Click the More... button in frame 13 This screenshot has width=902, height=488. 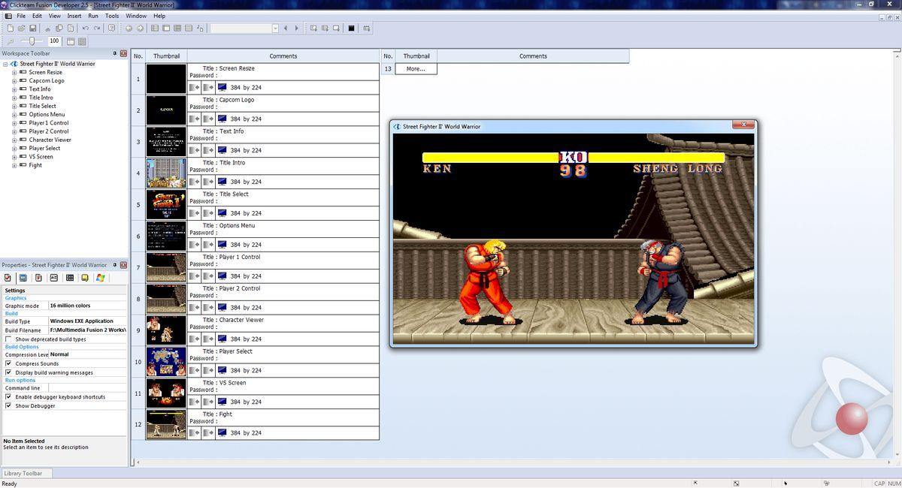tap(416, 68)
